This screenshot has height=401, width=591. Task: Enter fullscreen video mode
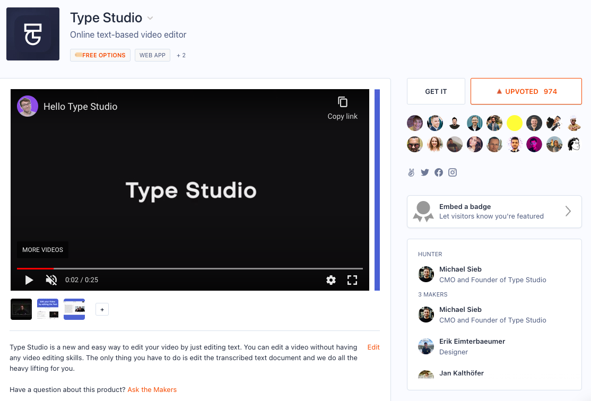pos(352,280)
